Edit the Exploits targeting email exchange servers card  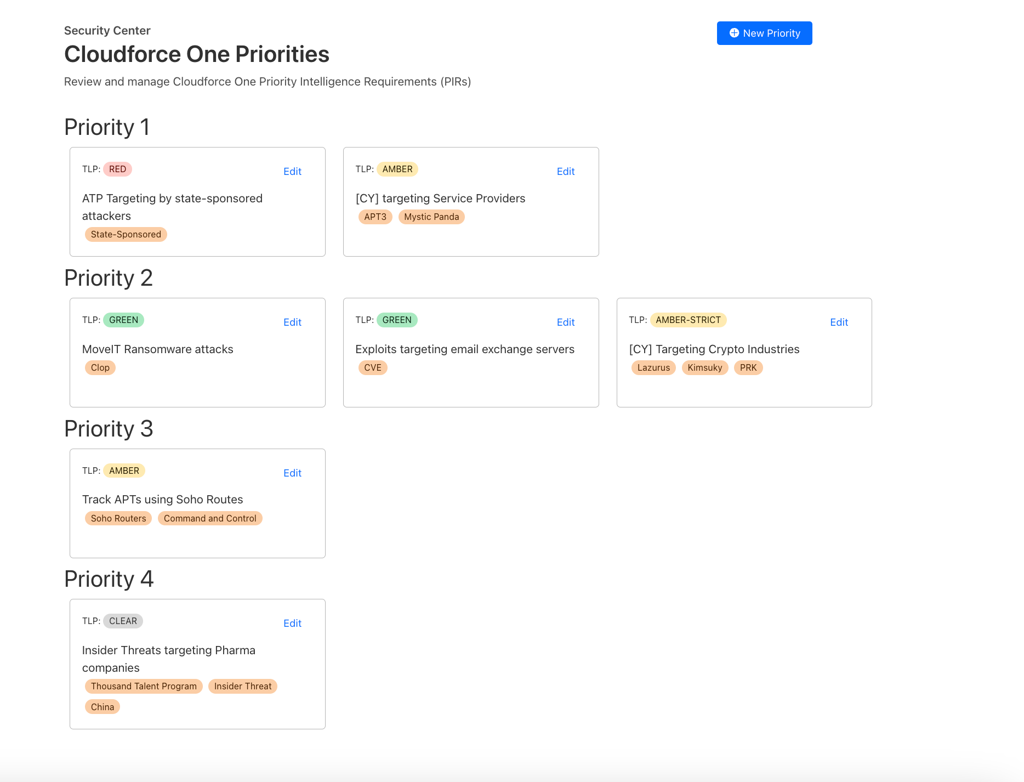point(566,322)
